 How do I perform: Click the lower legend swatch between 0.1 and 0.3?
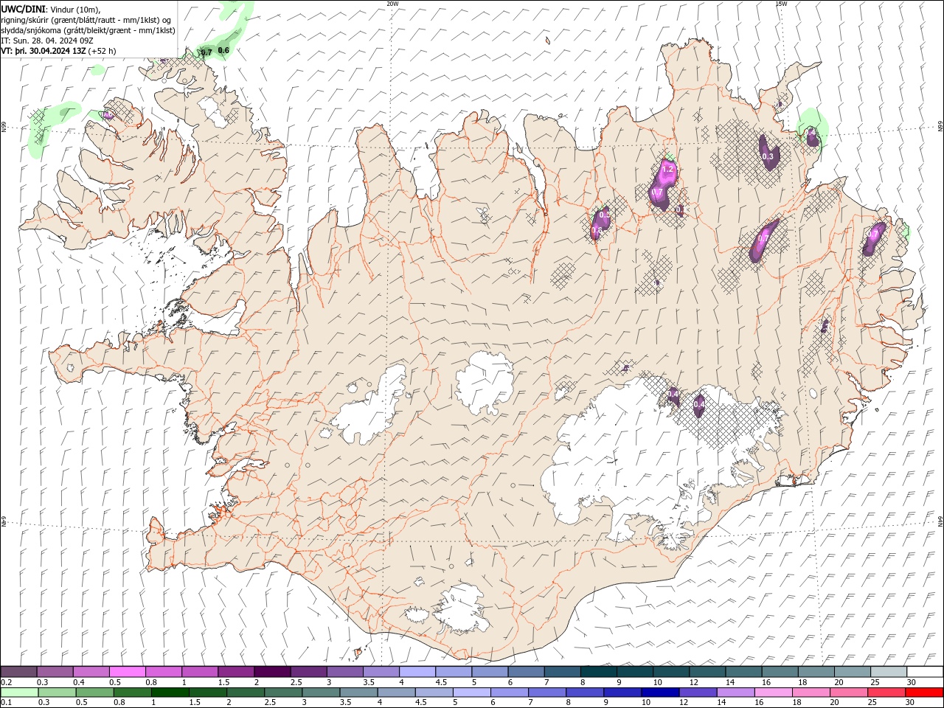click(19, 693)
